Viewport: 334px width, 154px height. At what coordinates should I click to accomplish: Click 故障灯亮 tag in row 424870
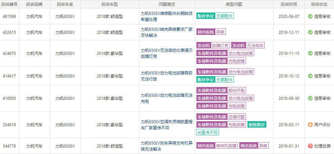tap(220, 45)
